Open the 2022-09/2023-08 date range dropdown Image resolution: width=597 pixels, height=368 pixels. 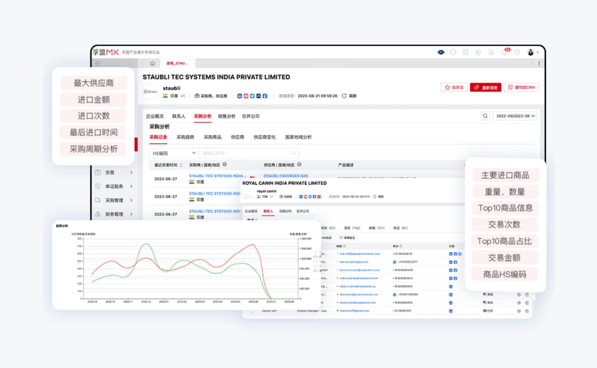515,116
